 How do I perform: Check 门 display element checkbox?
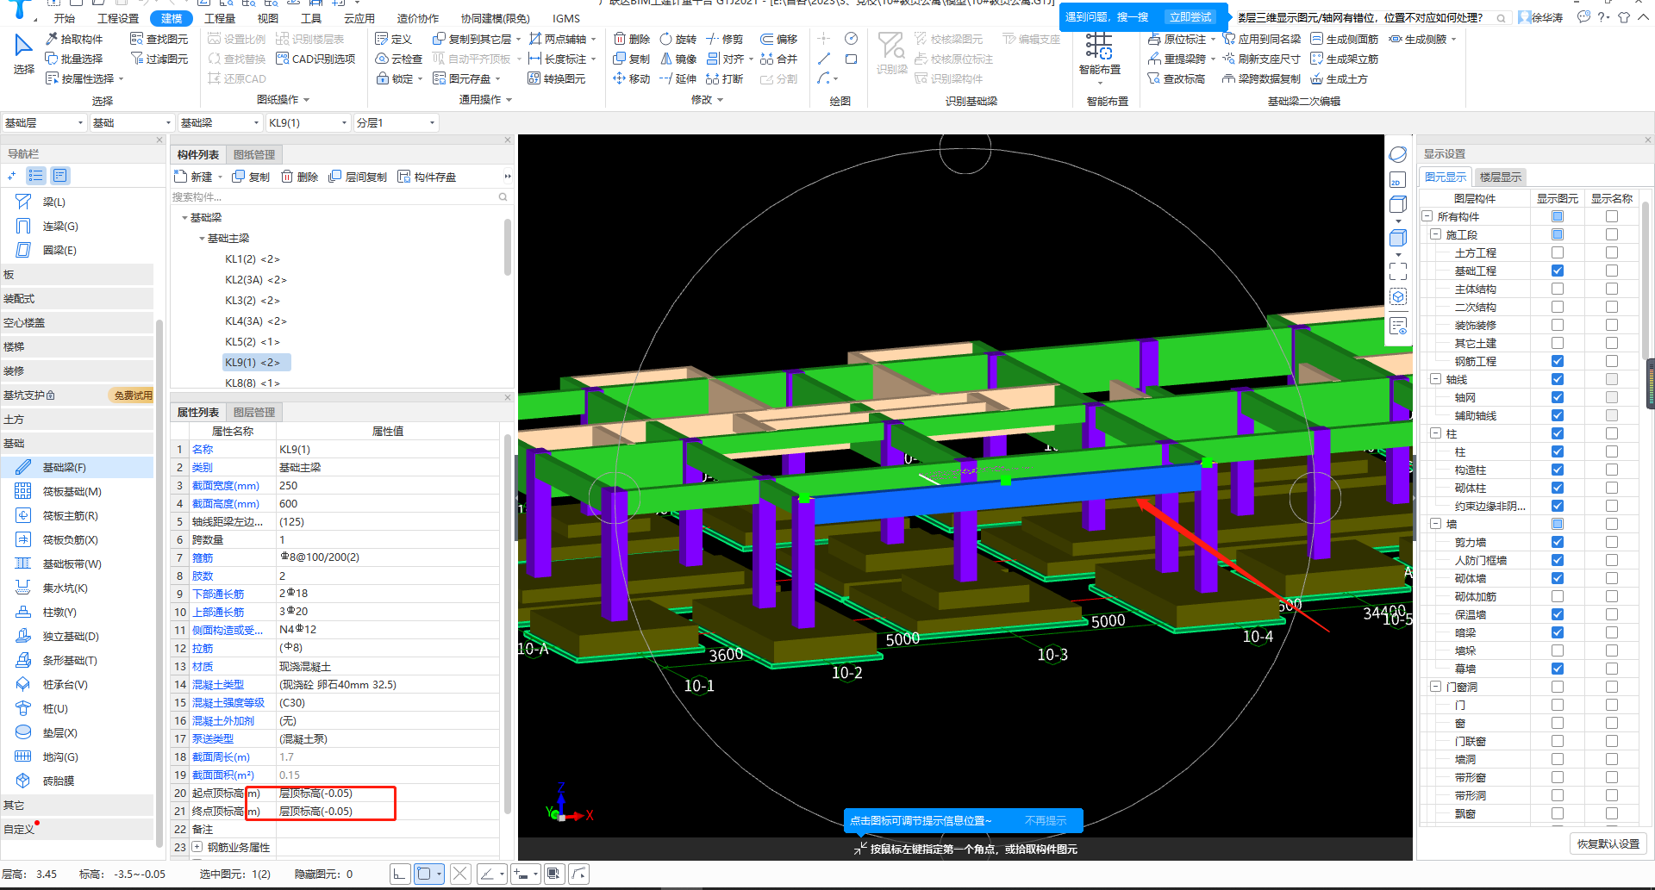(1558, 705)
